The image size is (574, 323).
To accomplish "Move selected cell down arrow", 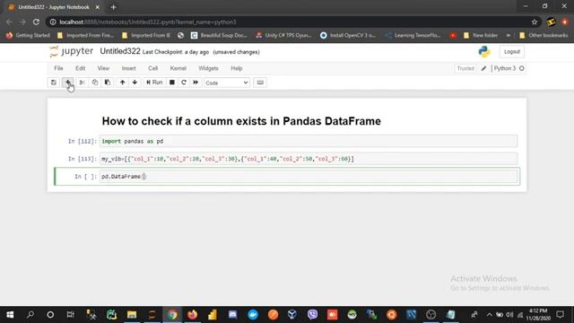I will click(135, 83).
